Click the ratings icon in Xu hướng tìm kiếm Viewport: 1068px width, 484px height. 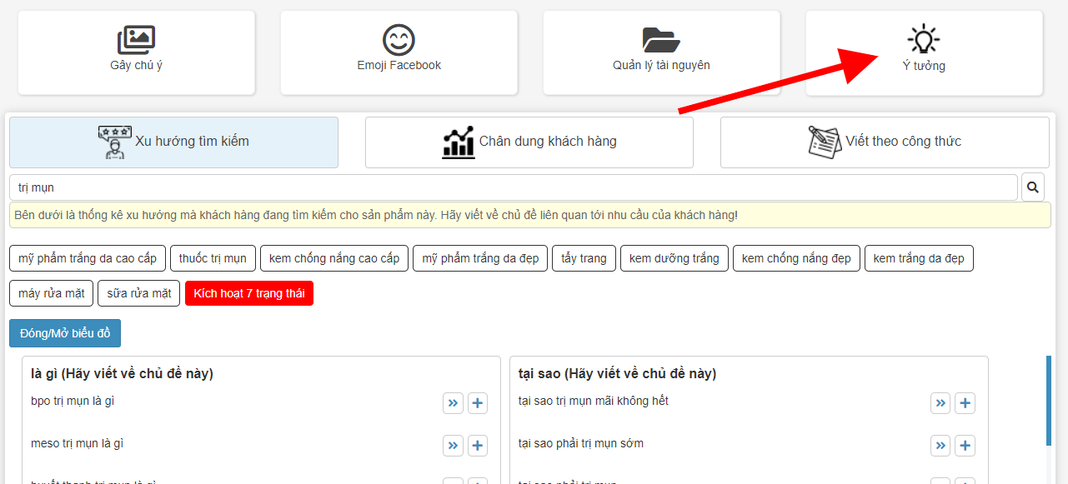pos(115,142)
